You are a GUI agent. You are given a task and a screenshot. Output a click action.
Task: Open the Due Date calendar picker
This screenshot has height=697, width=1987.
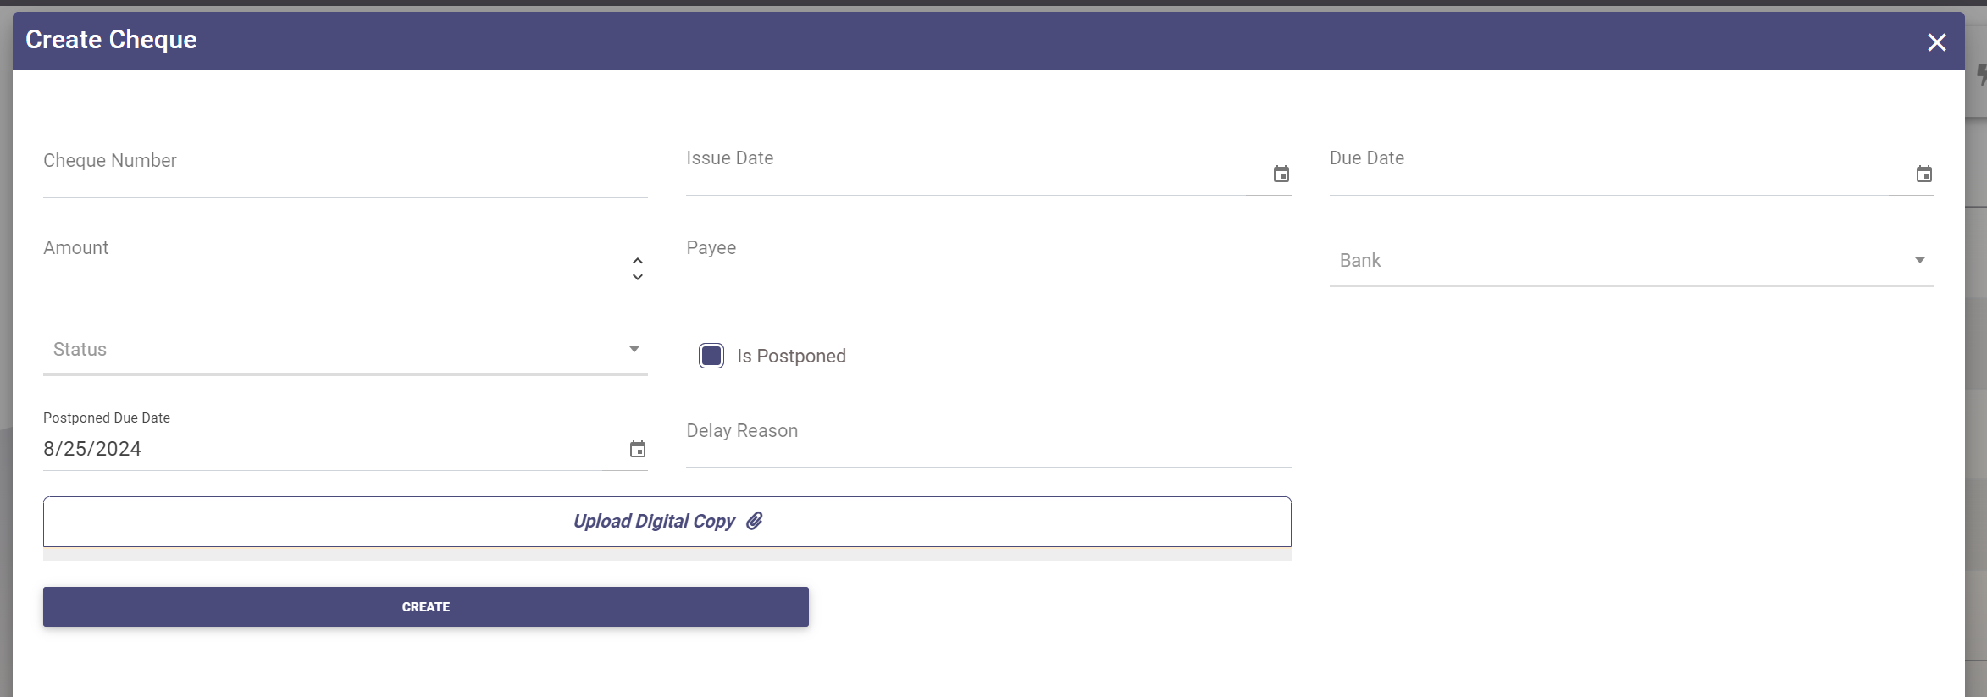tap(1923, 174)
